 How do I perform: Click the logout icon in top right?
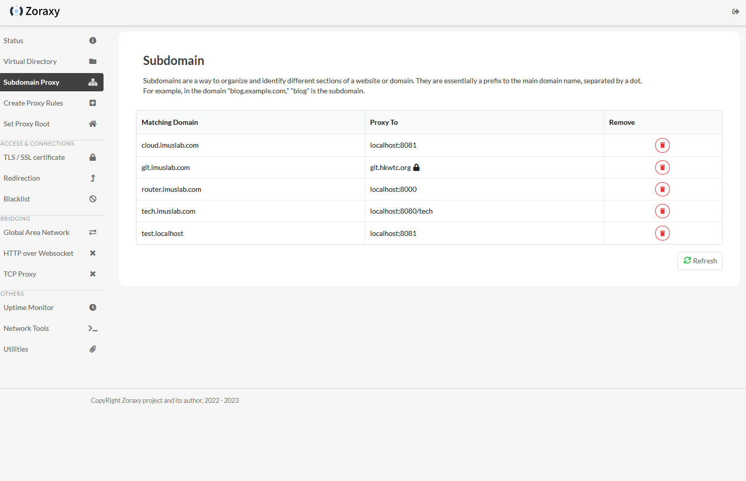tap(735, 11)
